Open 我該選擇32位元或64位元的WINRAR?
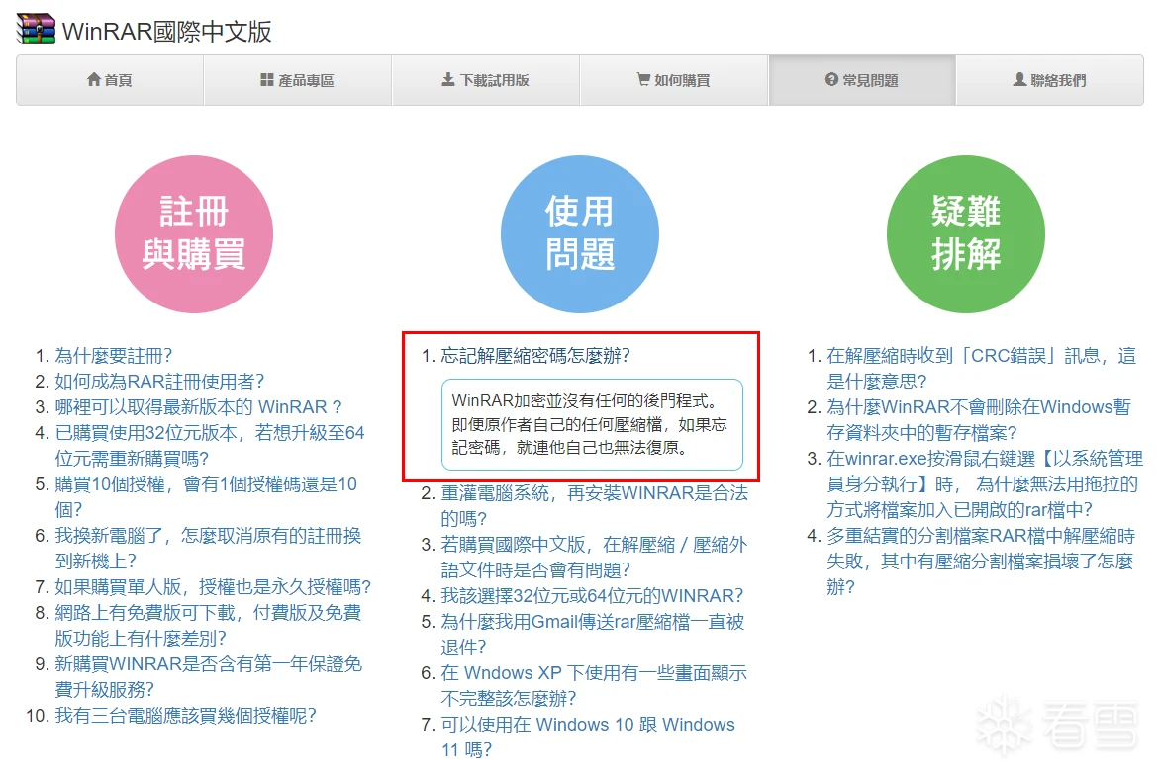This screenshot has height=780, width=1160. point(592,596)
